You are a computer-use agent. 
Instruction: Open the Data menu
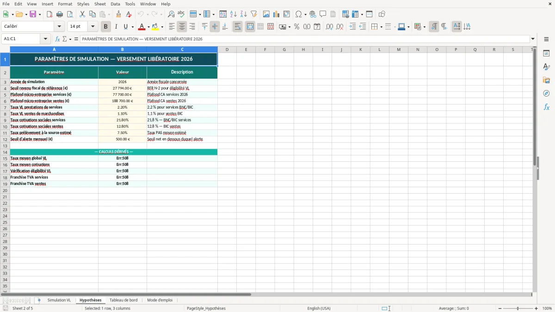click(115, 4)
